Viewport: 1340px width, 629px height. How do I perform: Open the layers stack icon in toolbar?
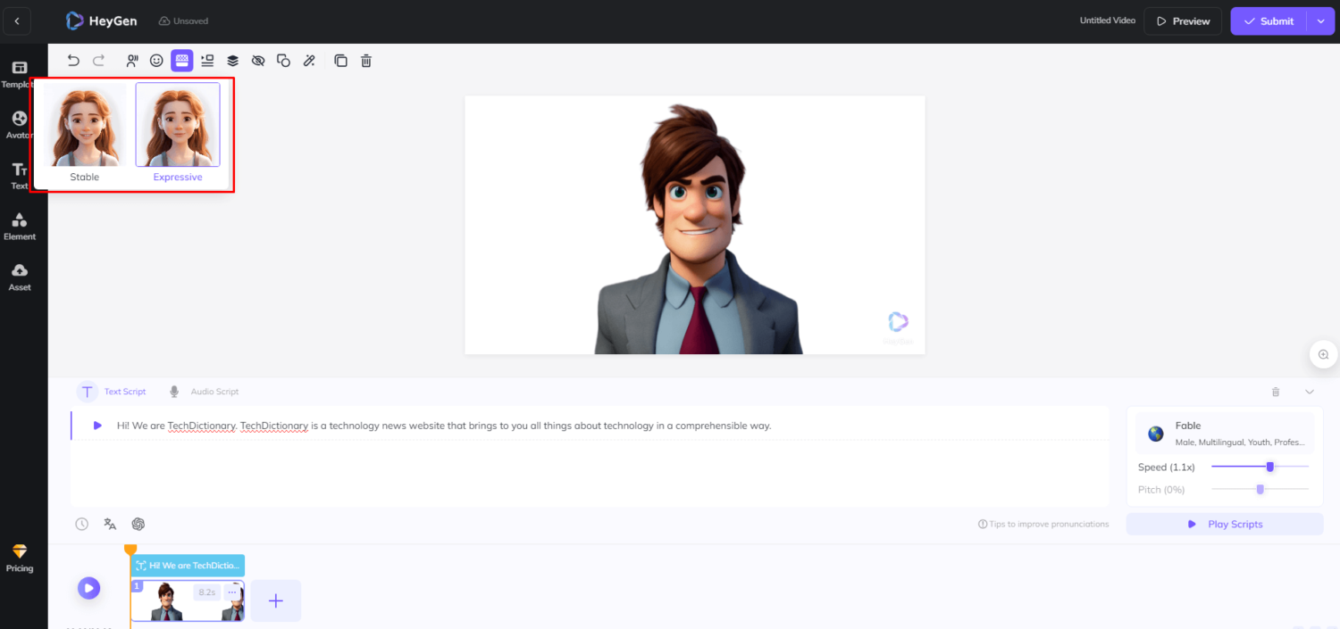(x=232, y=61)
